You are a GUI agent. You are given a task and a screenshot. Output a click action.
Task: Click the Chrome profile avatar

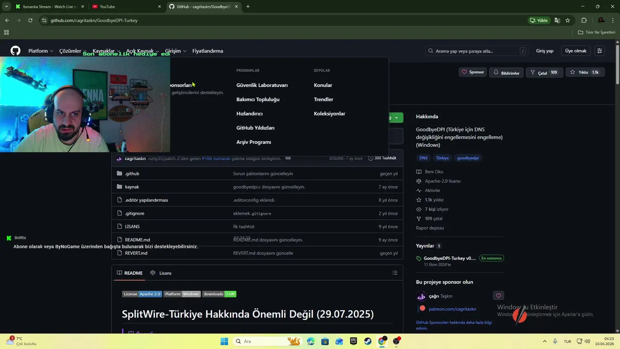click(601, 20)
